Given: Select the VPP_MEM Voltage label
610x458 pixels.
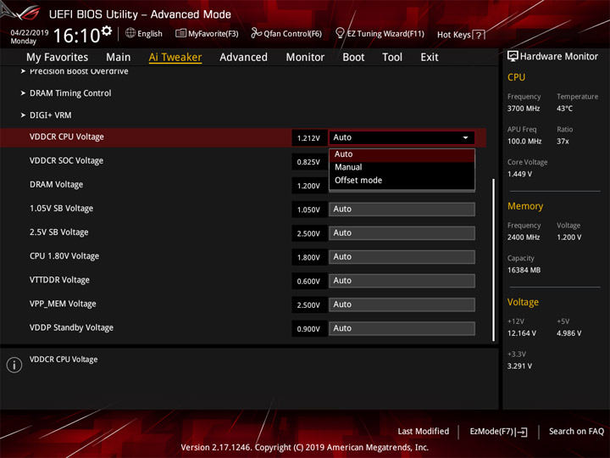Looking at the screenshot, I should coord(63,304).
